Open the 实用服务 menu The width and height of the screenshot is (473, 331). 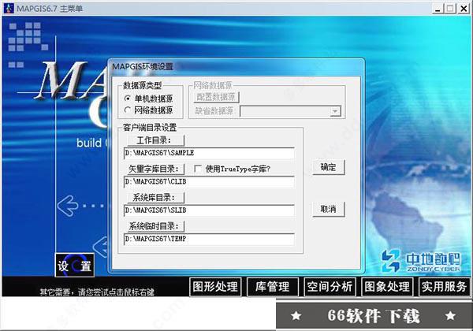(x=444, y=286)
